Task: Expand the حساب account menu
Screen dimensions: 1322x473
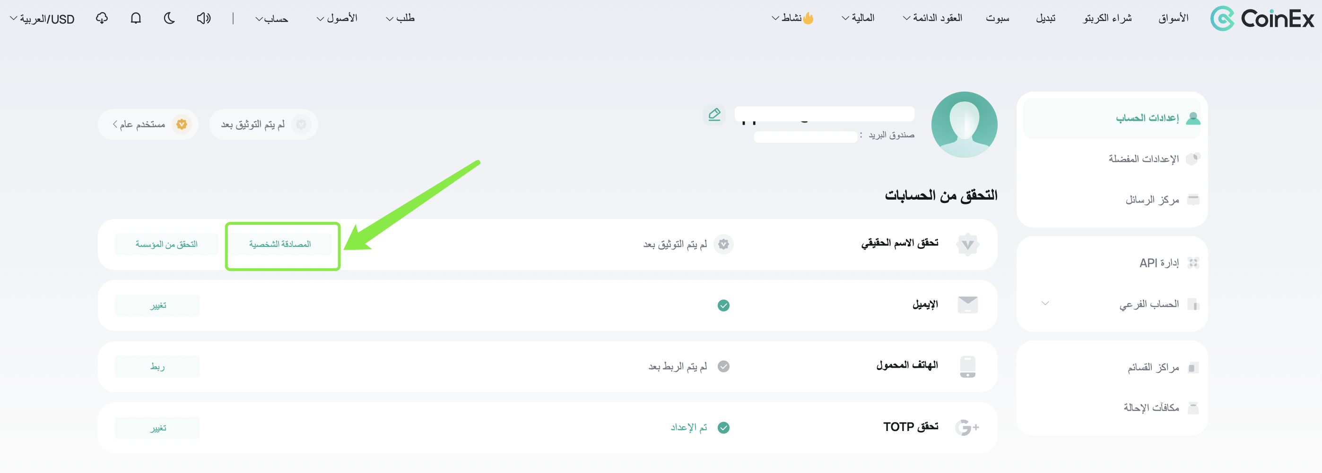Action: 272,19
